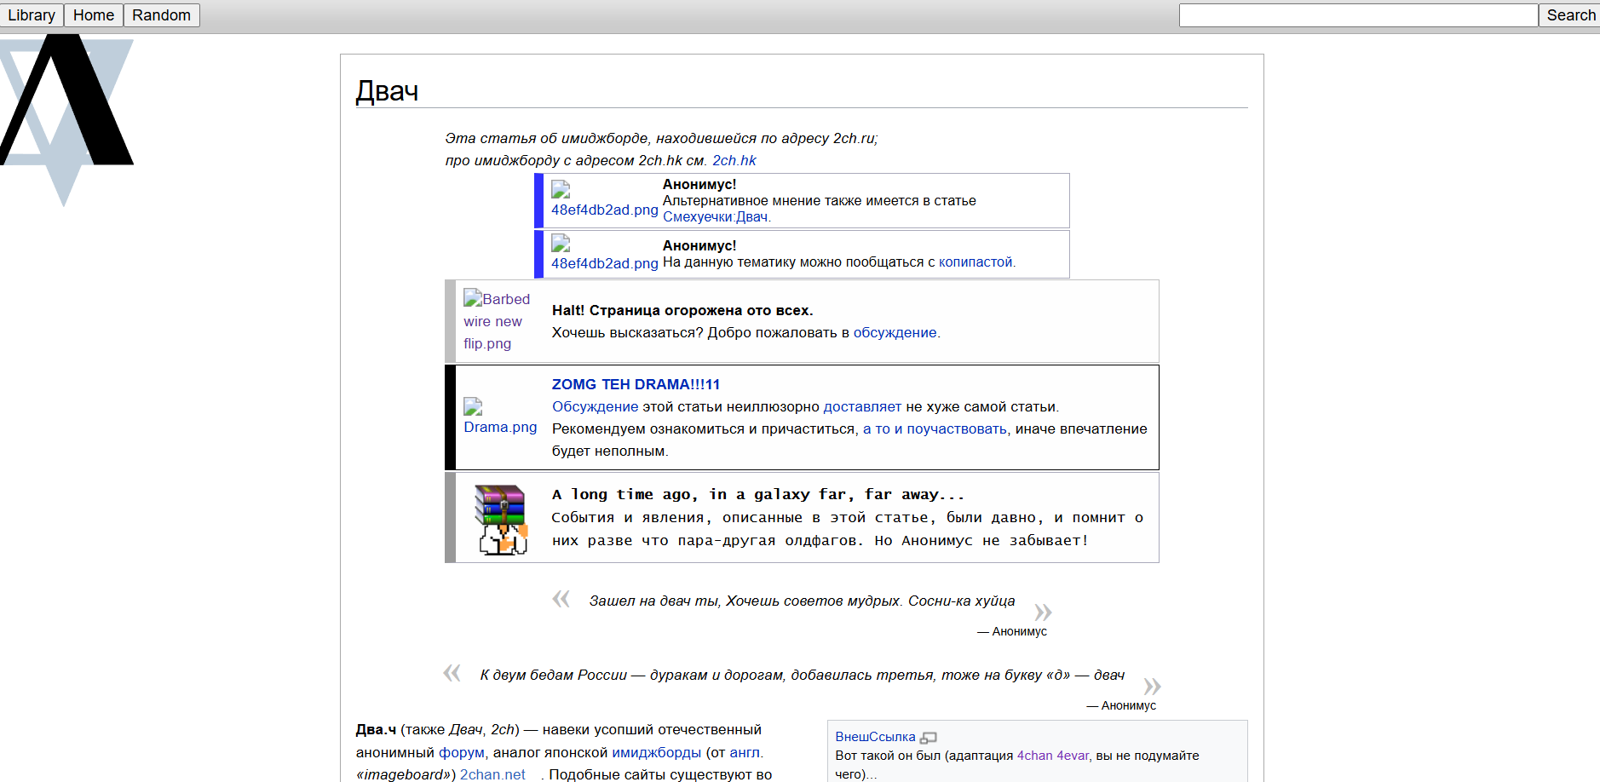Viewport: 1600px width, 782px height.
Task: Open the Drama.png file link
Action: tap(500, 427)
